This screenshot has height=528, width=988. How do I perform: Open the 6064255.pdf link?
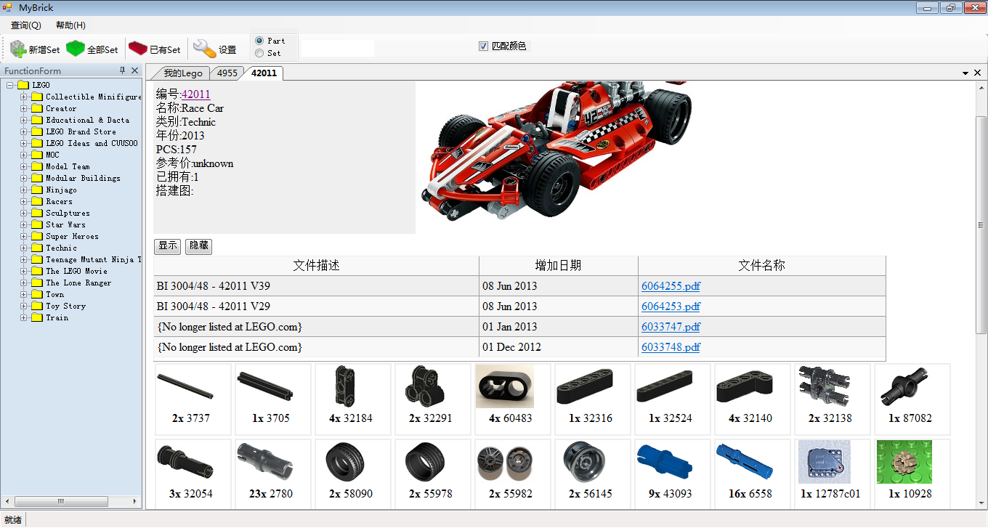[x=671, y=286]
